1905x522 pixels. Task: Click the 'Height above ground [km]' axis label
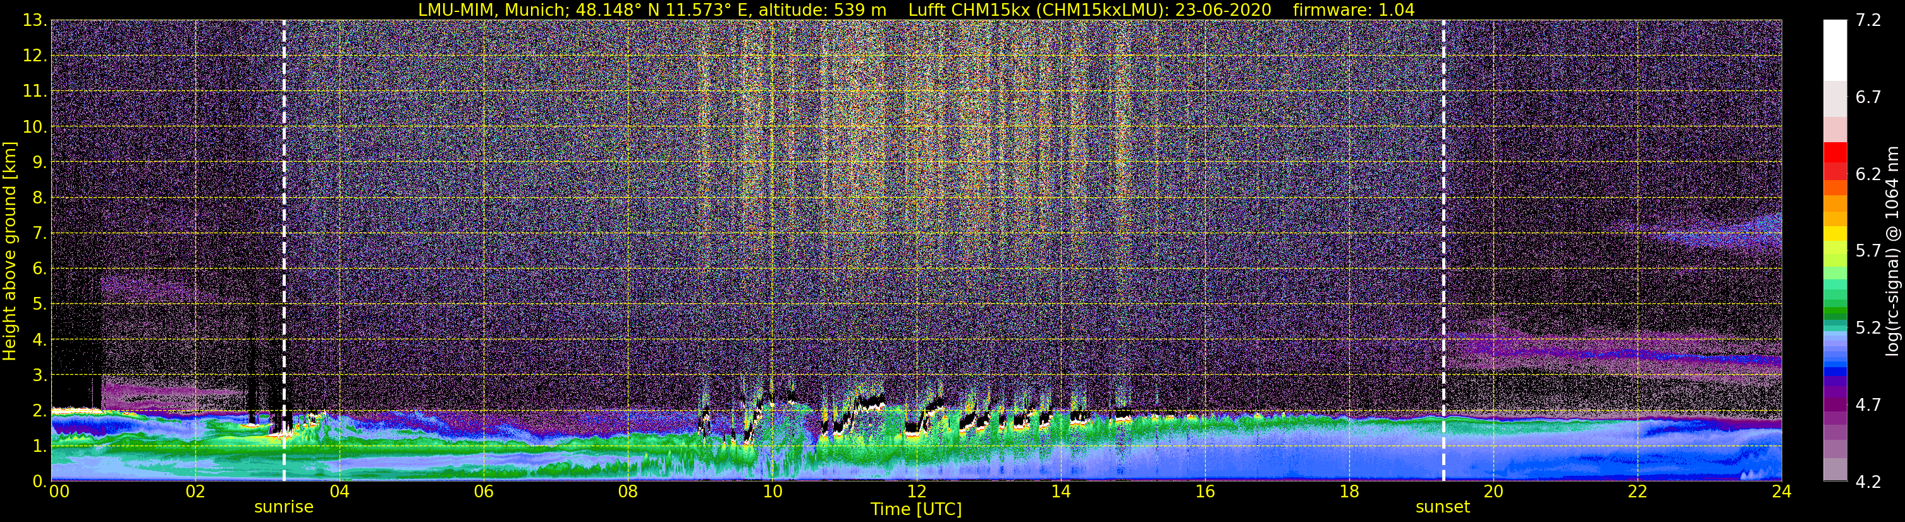tap(9, 251)
